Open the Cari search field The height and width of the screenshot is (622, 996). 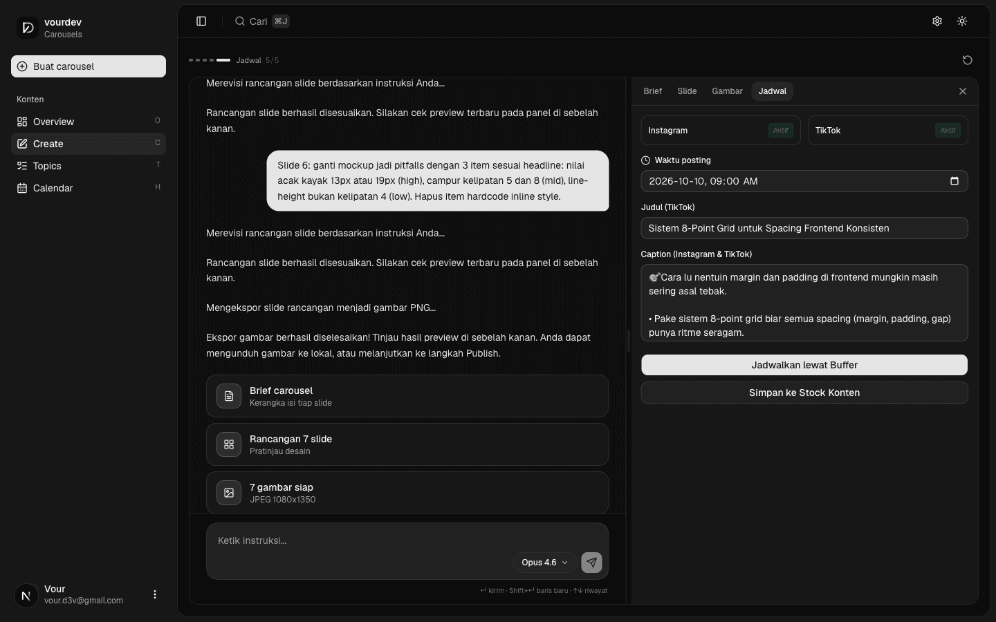point(262,21)
